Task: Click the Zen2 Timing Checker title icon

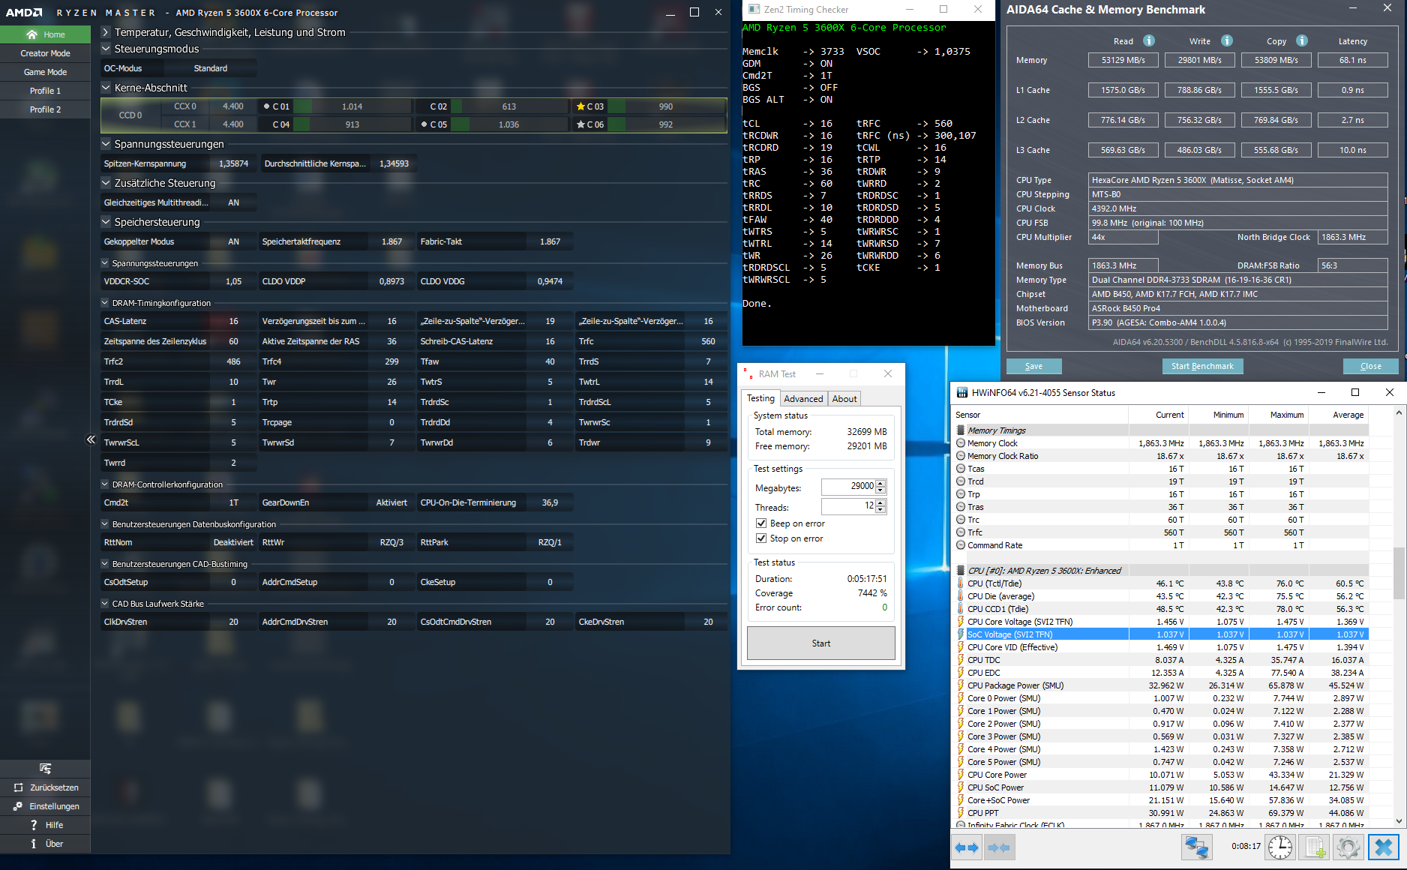Action: [x=754, y=10]
